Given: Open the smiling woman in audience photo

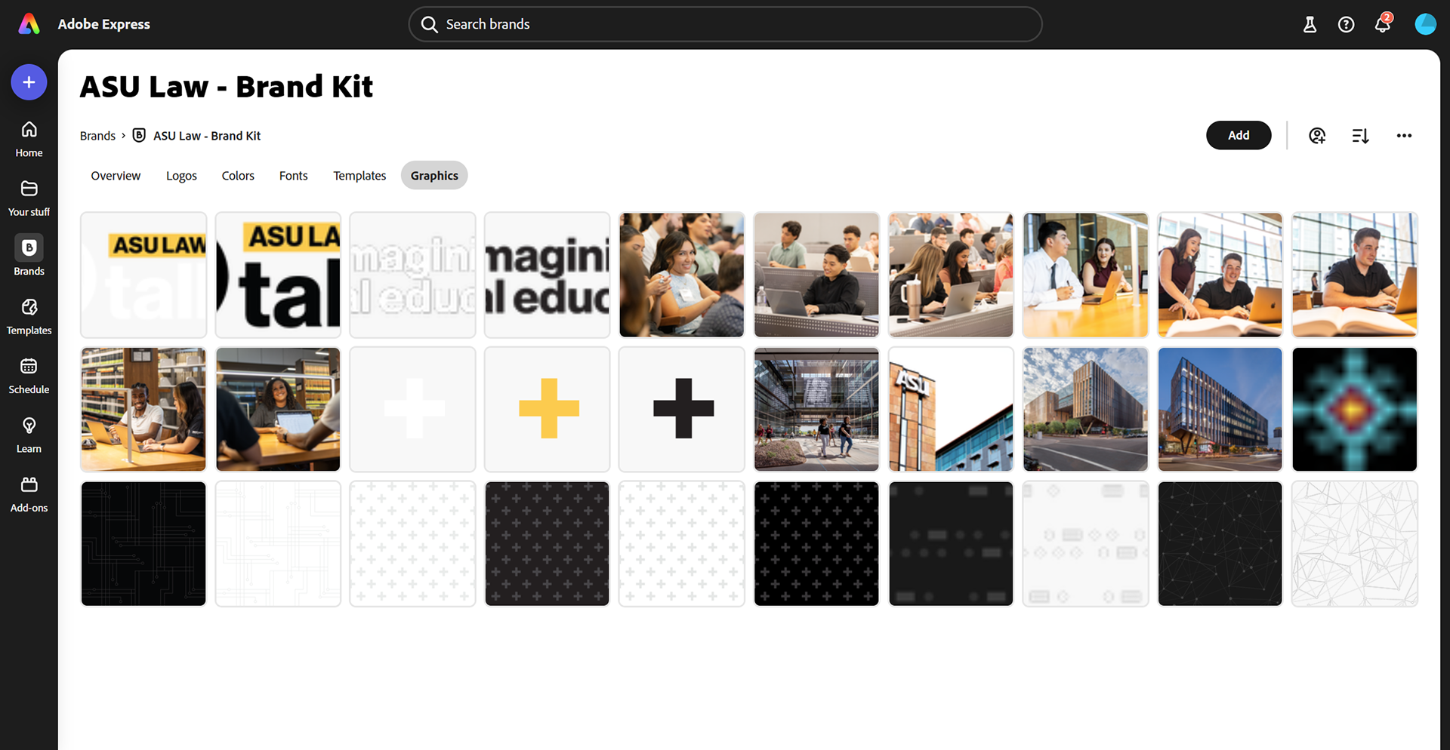Looking at the screenshot, I should [682, 275].
